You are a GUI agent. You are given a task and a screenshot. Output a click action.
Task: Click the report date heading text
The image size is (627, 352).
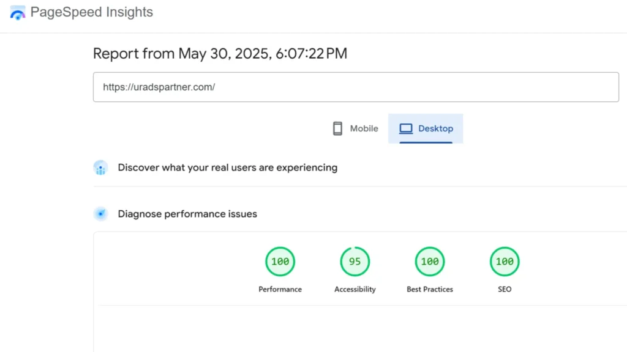(220, 54)
